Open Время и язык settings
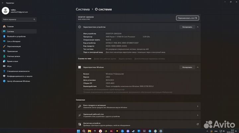 click(x=13, y=61)
